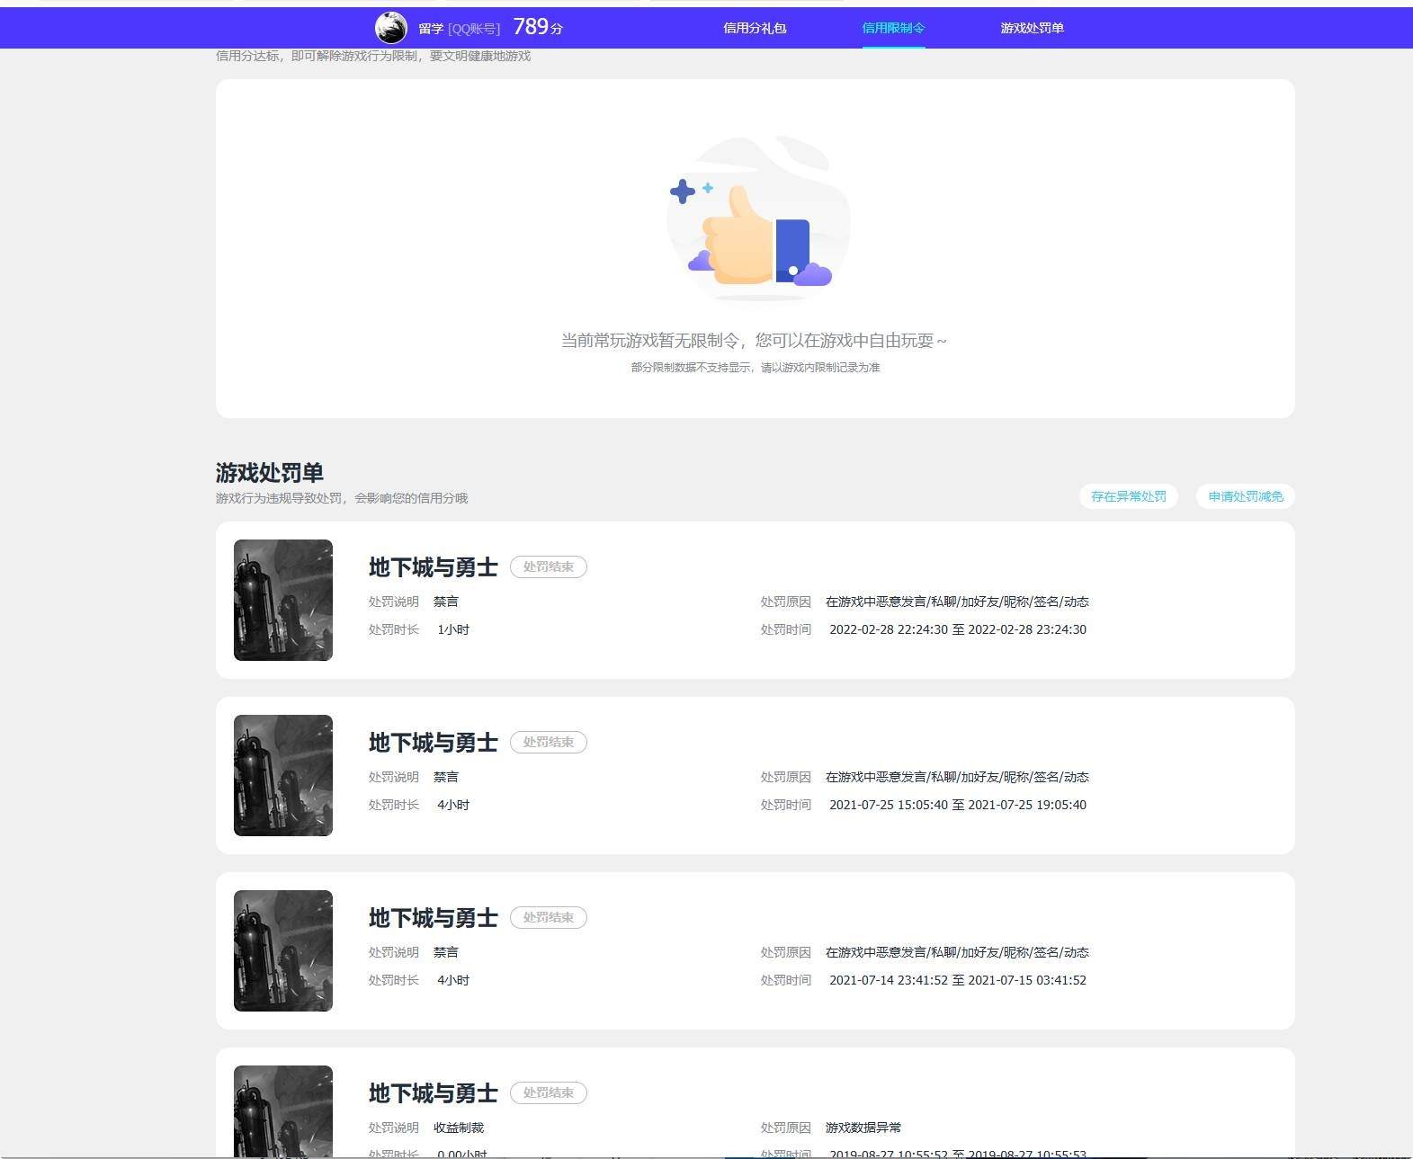The width and height of the screenshot is (1413, 1159).
Task: Click the 游戏数据异常 penalty reason
Action: 863,1128
